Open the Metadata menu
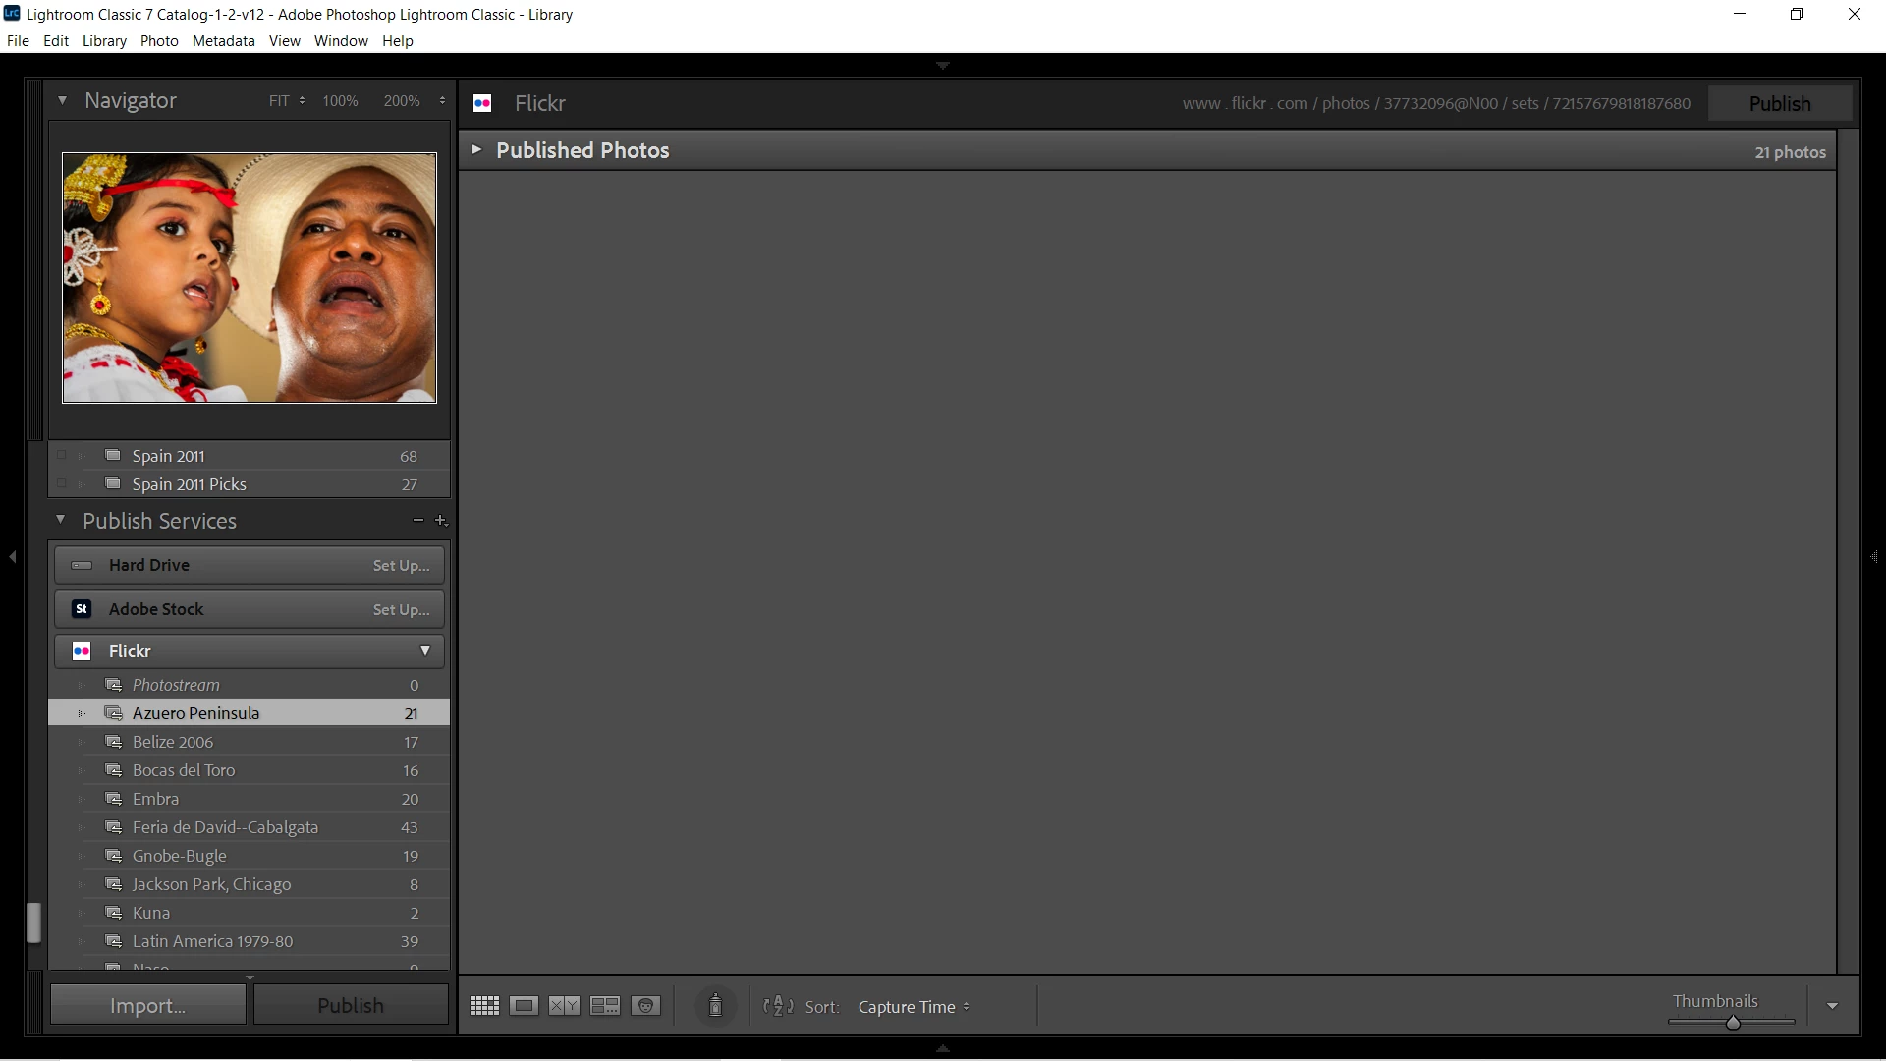Image resolution: width=1886 pixels, height=1061 pixels. point(223,41)
